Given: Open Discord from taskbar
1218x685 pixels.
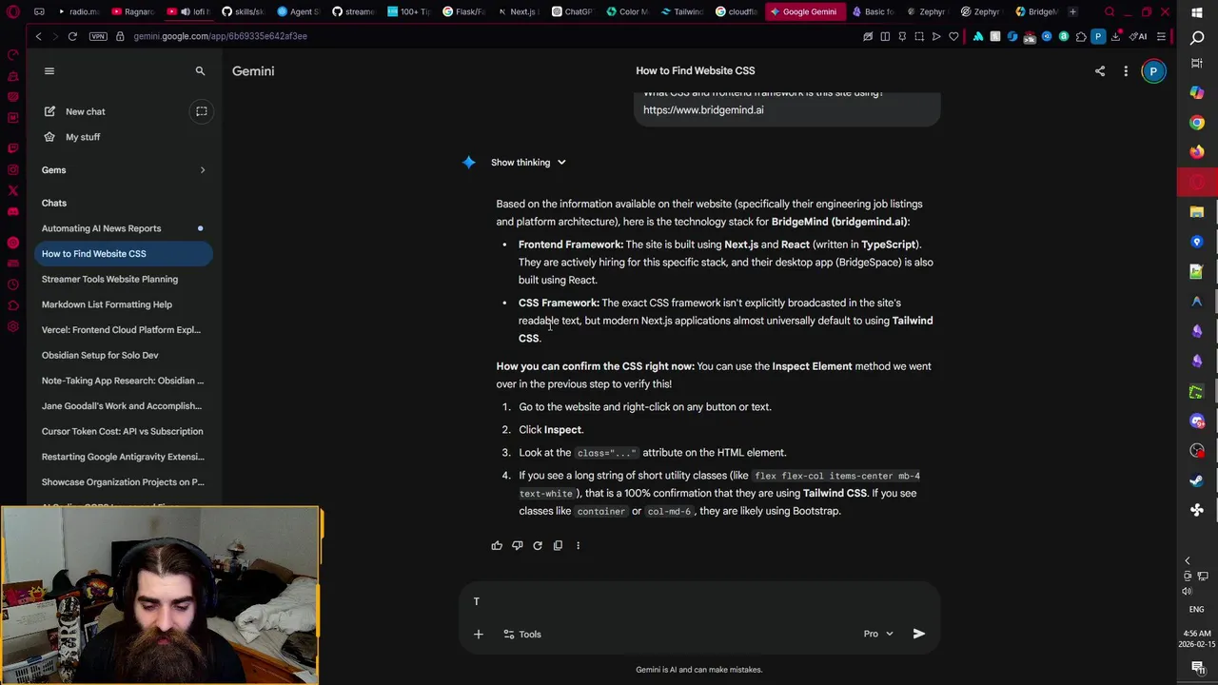Looking at the screenshot, I should point(1197,421).
